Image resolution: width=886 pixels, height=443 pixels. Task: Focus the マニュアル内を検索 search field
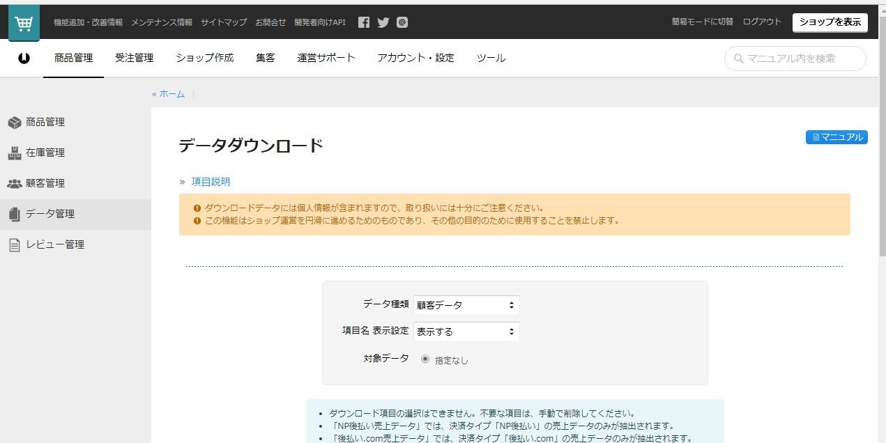[x=795, y=59]
